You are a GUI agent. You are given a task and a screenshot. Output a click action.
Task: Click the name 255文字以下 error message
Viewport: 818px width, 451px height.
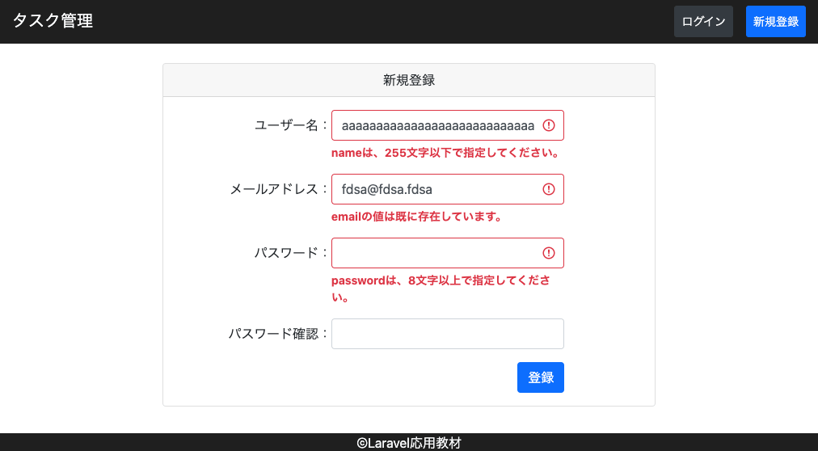[446, 153]
